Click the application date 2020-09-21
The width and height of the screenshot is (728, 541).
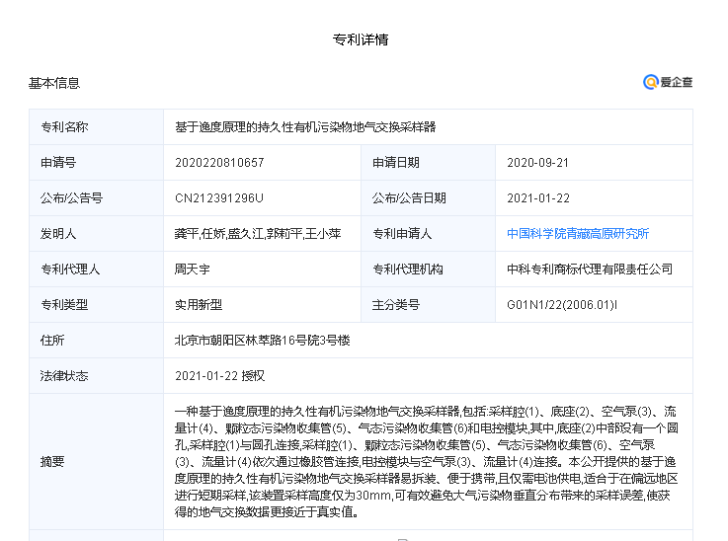[537, 163]
